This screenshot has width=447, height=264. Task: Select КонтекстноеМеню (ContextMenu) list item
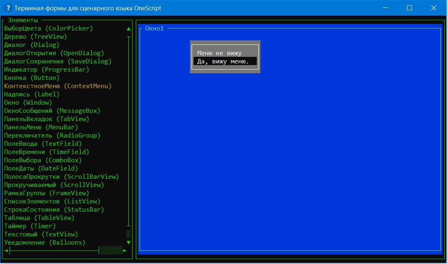tap(58, 86)
